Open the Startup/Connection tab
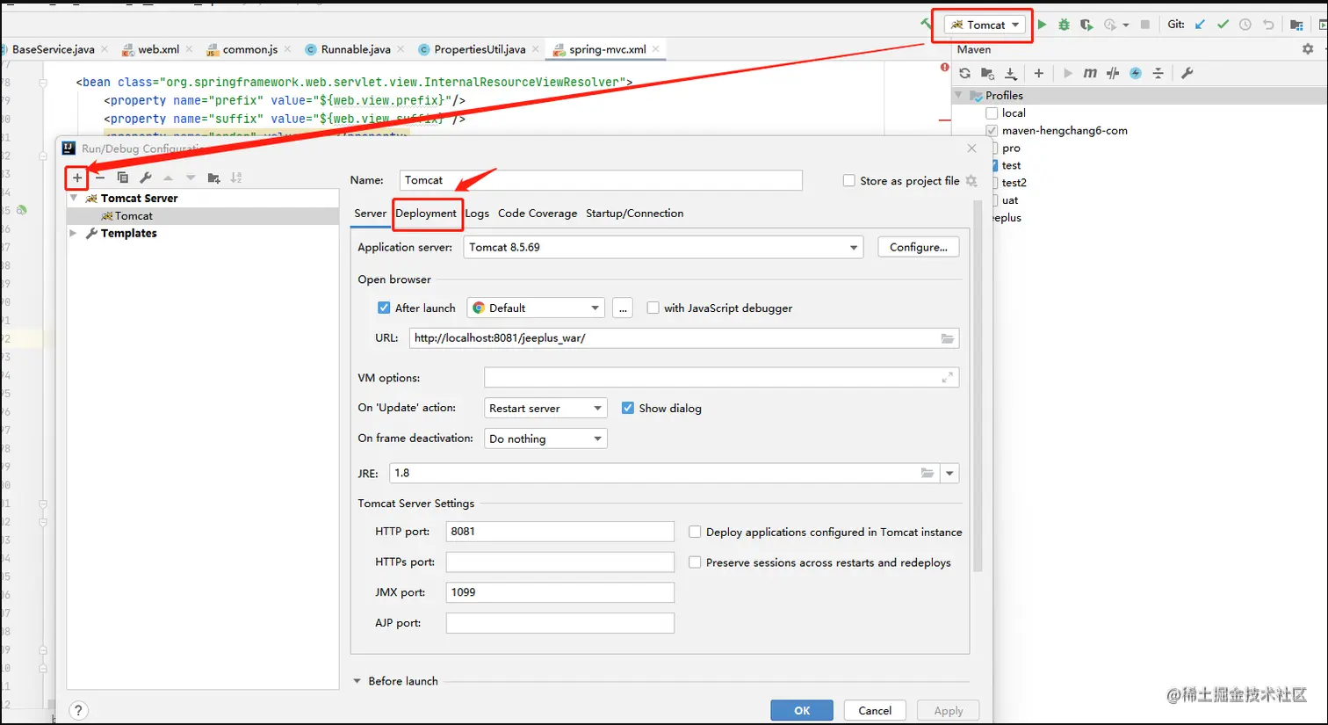The width and height of the screenshot is (1328, 725). pyautogui.click(x=634, y=214)
